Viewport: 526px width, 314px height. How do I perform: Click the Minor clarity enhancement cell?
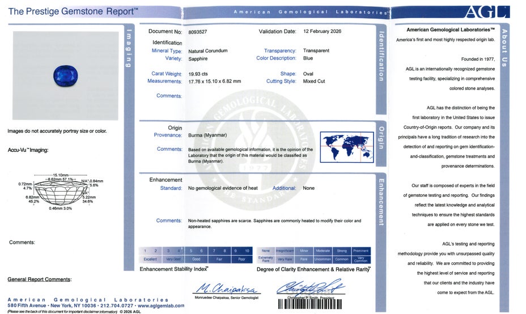304,251
